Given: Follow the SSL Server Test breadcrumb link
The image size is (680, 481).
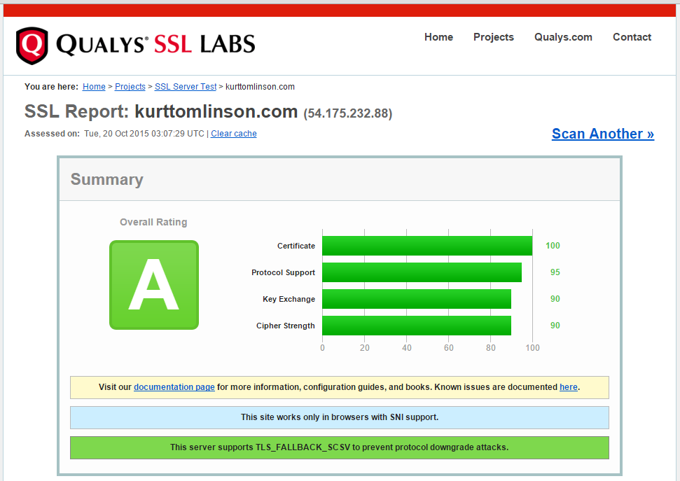Looking at the screenshot, I should 186,87.
